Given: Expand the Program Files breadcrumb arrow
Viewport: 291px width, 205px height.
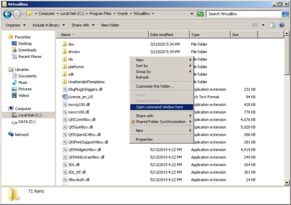Looking at the screenshot, I should (x=114, y=13).
